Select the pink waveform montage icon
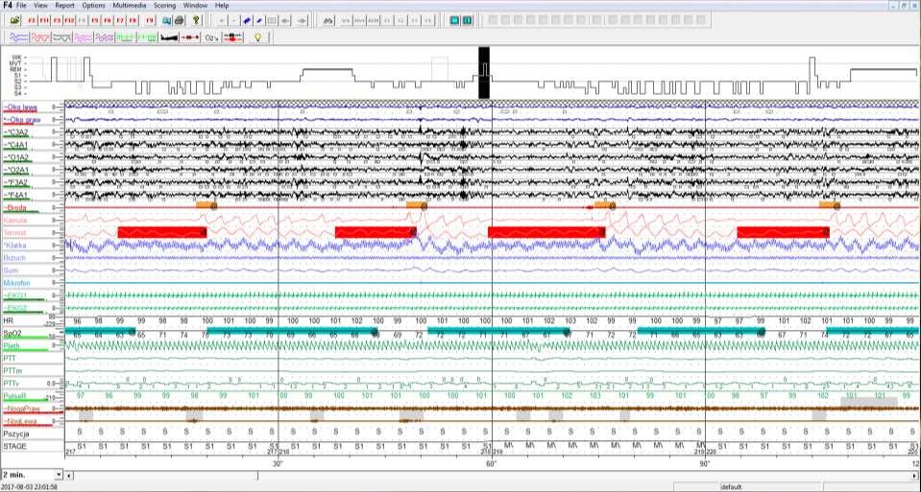The height and width of the screenshot is (492, 921). tap(83, 37)
